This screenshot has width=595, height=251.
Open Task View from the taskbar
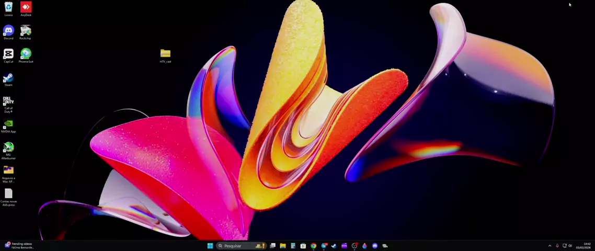coord(272,246)
